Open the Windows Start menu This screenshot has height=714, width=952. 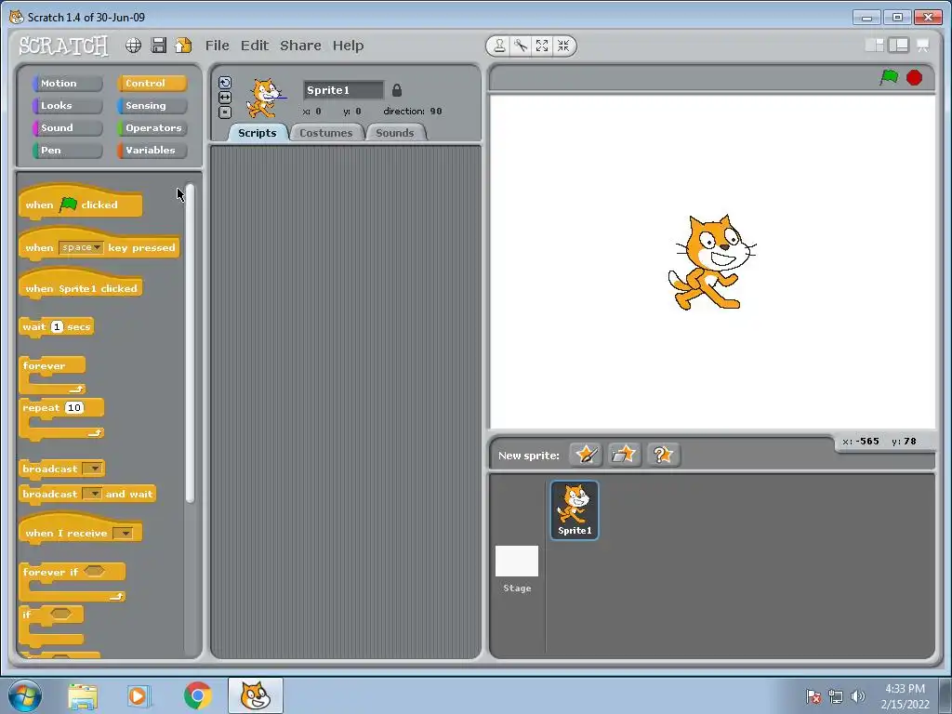25,695
